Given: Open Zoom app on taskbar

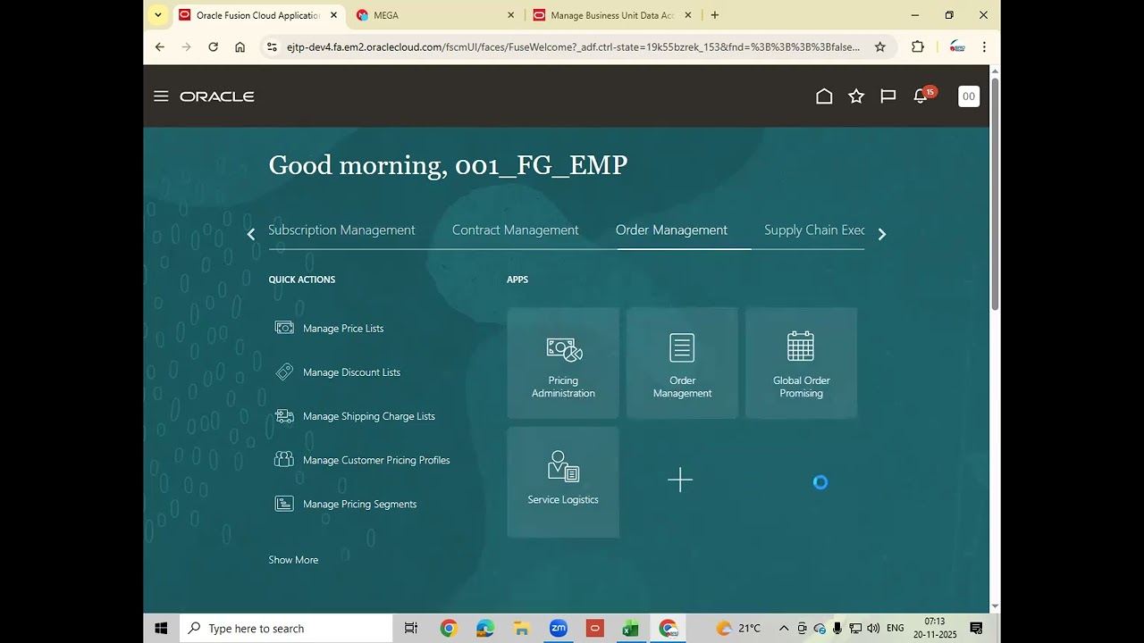Looking at the screenshot, I should [559, 629].
